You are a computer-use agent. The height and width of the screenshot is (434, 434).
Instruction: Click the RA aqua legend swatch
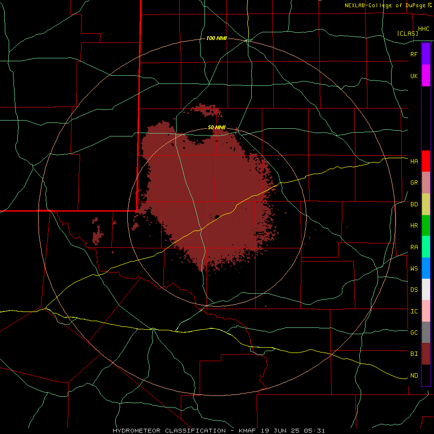point(426,247)
